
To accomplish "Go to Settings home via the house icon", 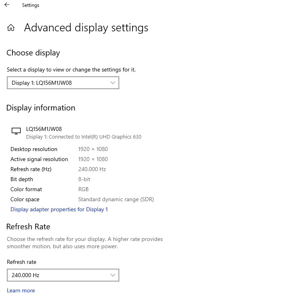I will pyautogui.click(x=11, y=28).
